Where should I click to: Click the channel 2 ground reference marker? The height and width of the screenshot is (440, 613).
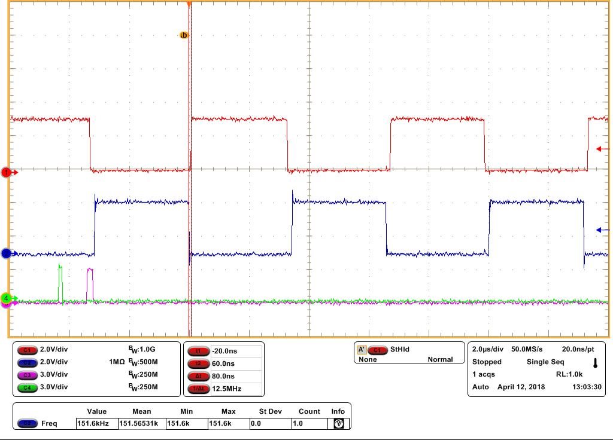pos(7,253)
